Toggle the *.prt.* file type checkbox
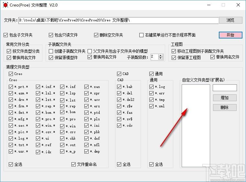246x182 pixels. (x=11, y=87)
